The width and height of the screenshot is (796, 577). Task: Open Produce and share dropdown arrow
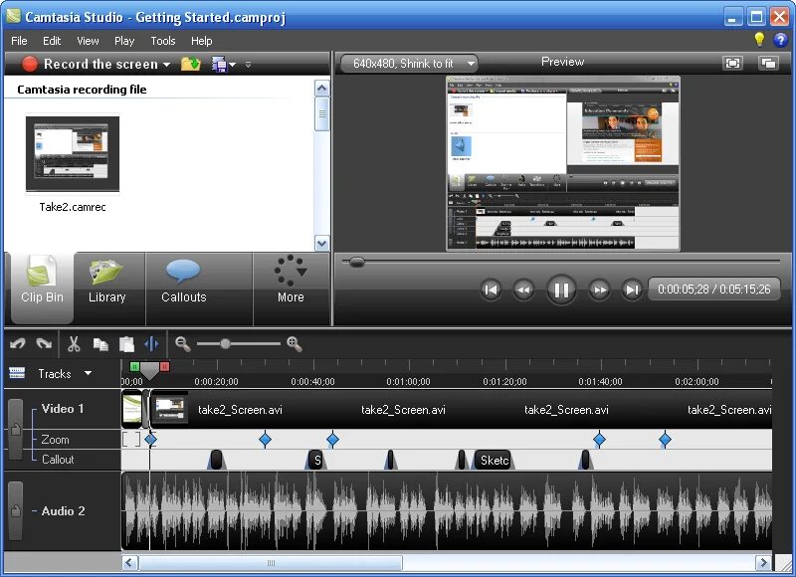click(x=233, y=65)
